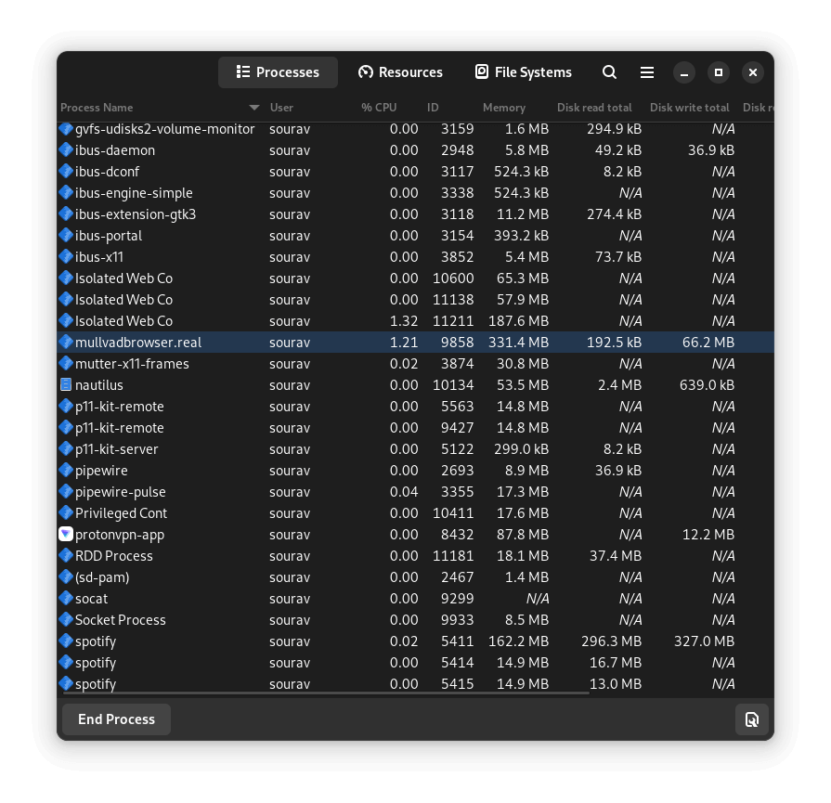Click the Disk read total column header
This screenshot has height=803, width=831.
click(594, 108)
